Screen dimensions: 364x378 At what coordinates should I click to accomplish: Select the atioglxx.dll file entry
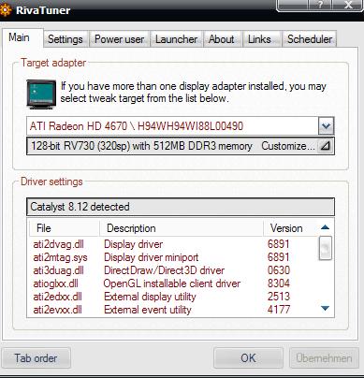[55, 283]
